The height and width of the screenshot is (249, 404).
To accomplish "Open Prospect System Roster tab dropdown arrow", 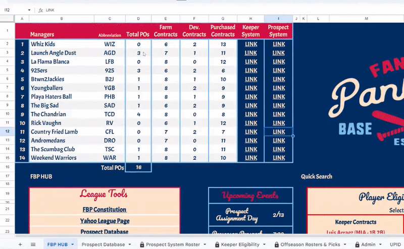I will click(x=205, y=244).
